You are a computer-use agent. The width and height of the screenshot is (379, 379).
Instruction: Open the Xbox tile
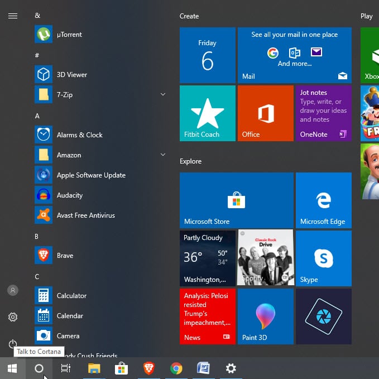coord(370,55)
